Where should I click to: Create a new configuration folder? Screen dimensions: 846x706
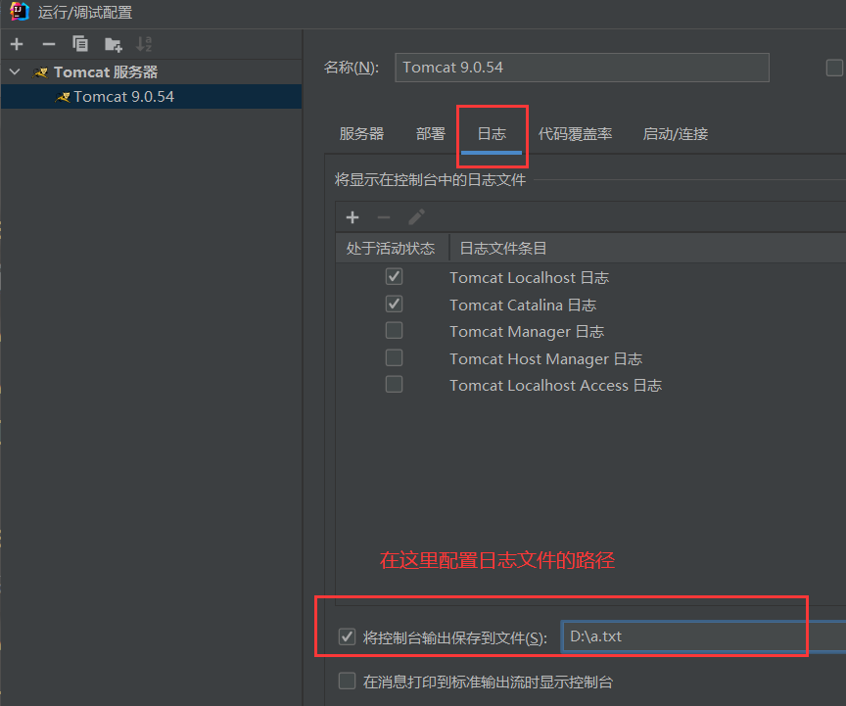[x=113, y=44]
